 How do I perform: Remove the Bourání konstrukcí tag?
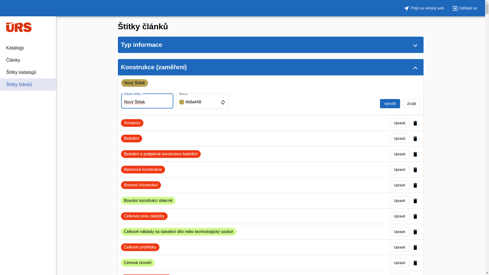[x=415, y=185]
